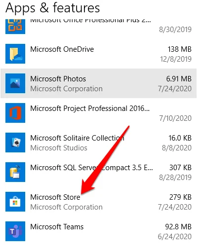Click Microsoft Studios publisher under Solitaire

pyautogui.click(x=59, y=148)
